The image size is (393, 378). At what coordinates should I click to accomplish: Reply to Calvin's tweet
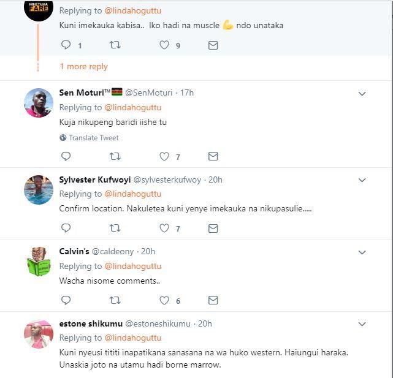(66, 300)
